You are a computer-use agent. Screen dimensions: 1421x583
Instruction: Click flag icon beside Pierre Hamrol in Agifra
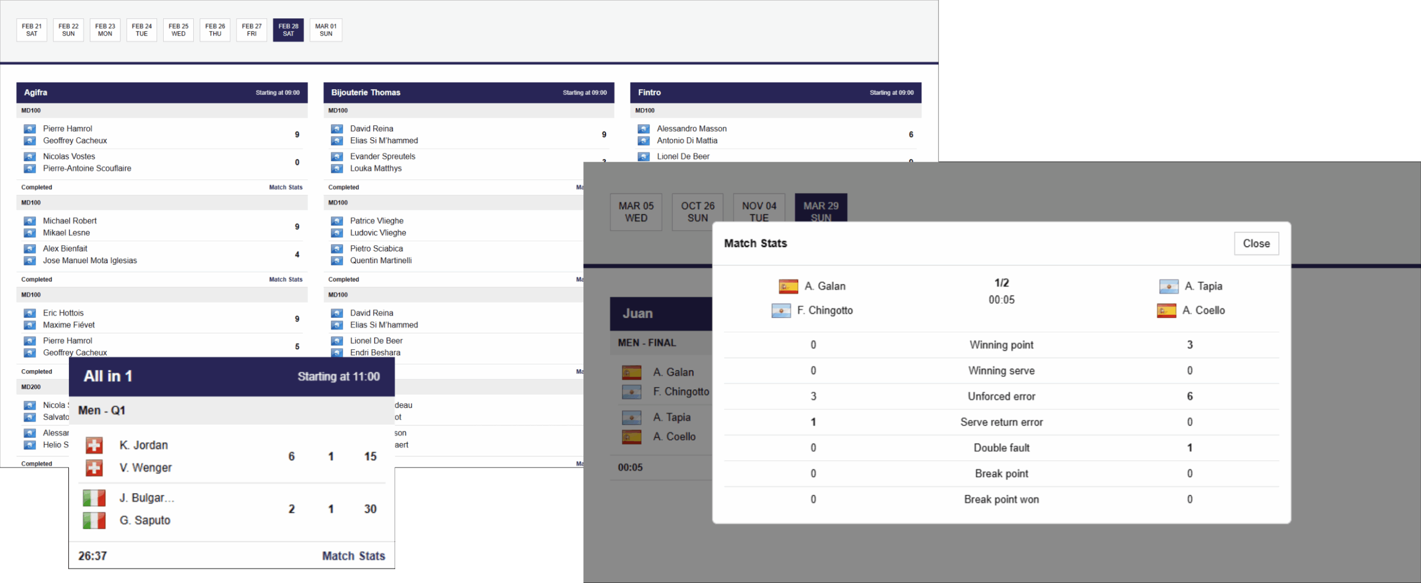click(30, 129)
